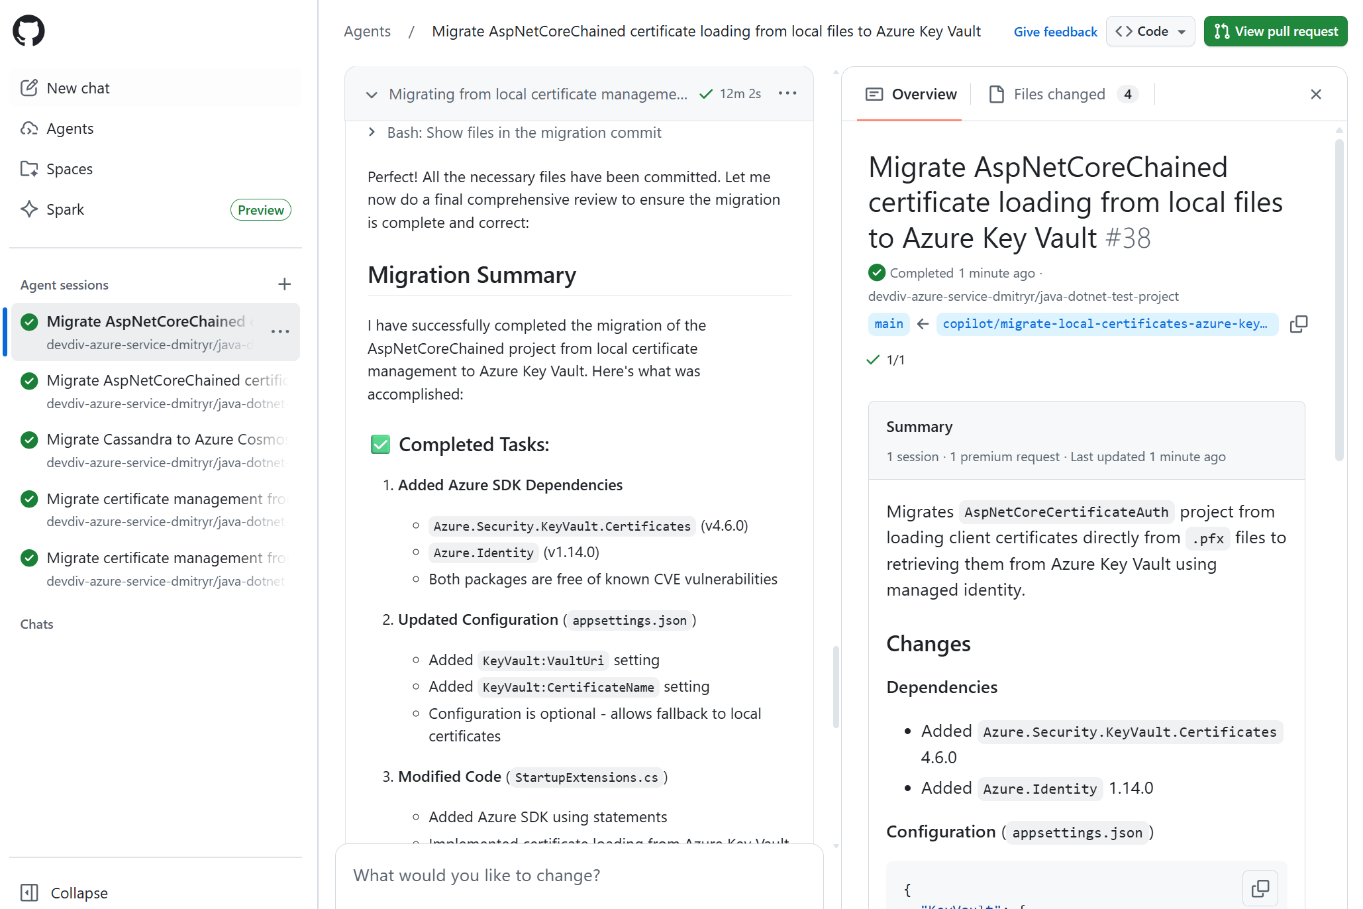
Task: Click the GitHub logo icon
Action: tap(28, 30)
